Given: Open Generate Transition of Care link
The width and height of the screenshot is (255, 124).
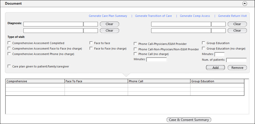Looking at the screenshot, I should [x=153, y=16].
